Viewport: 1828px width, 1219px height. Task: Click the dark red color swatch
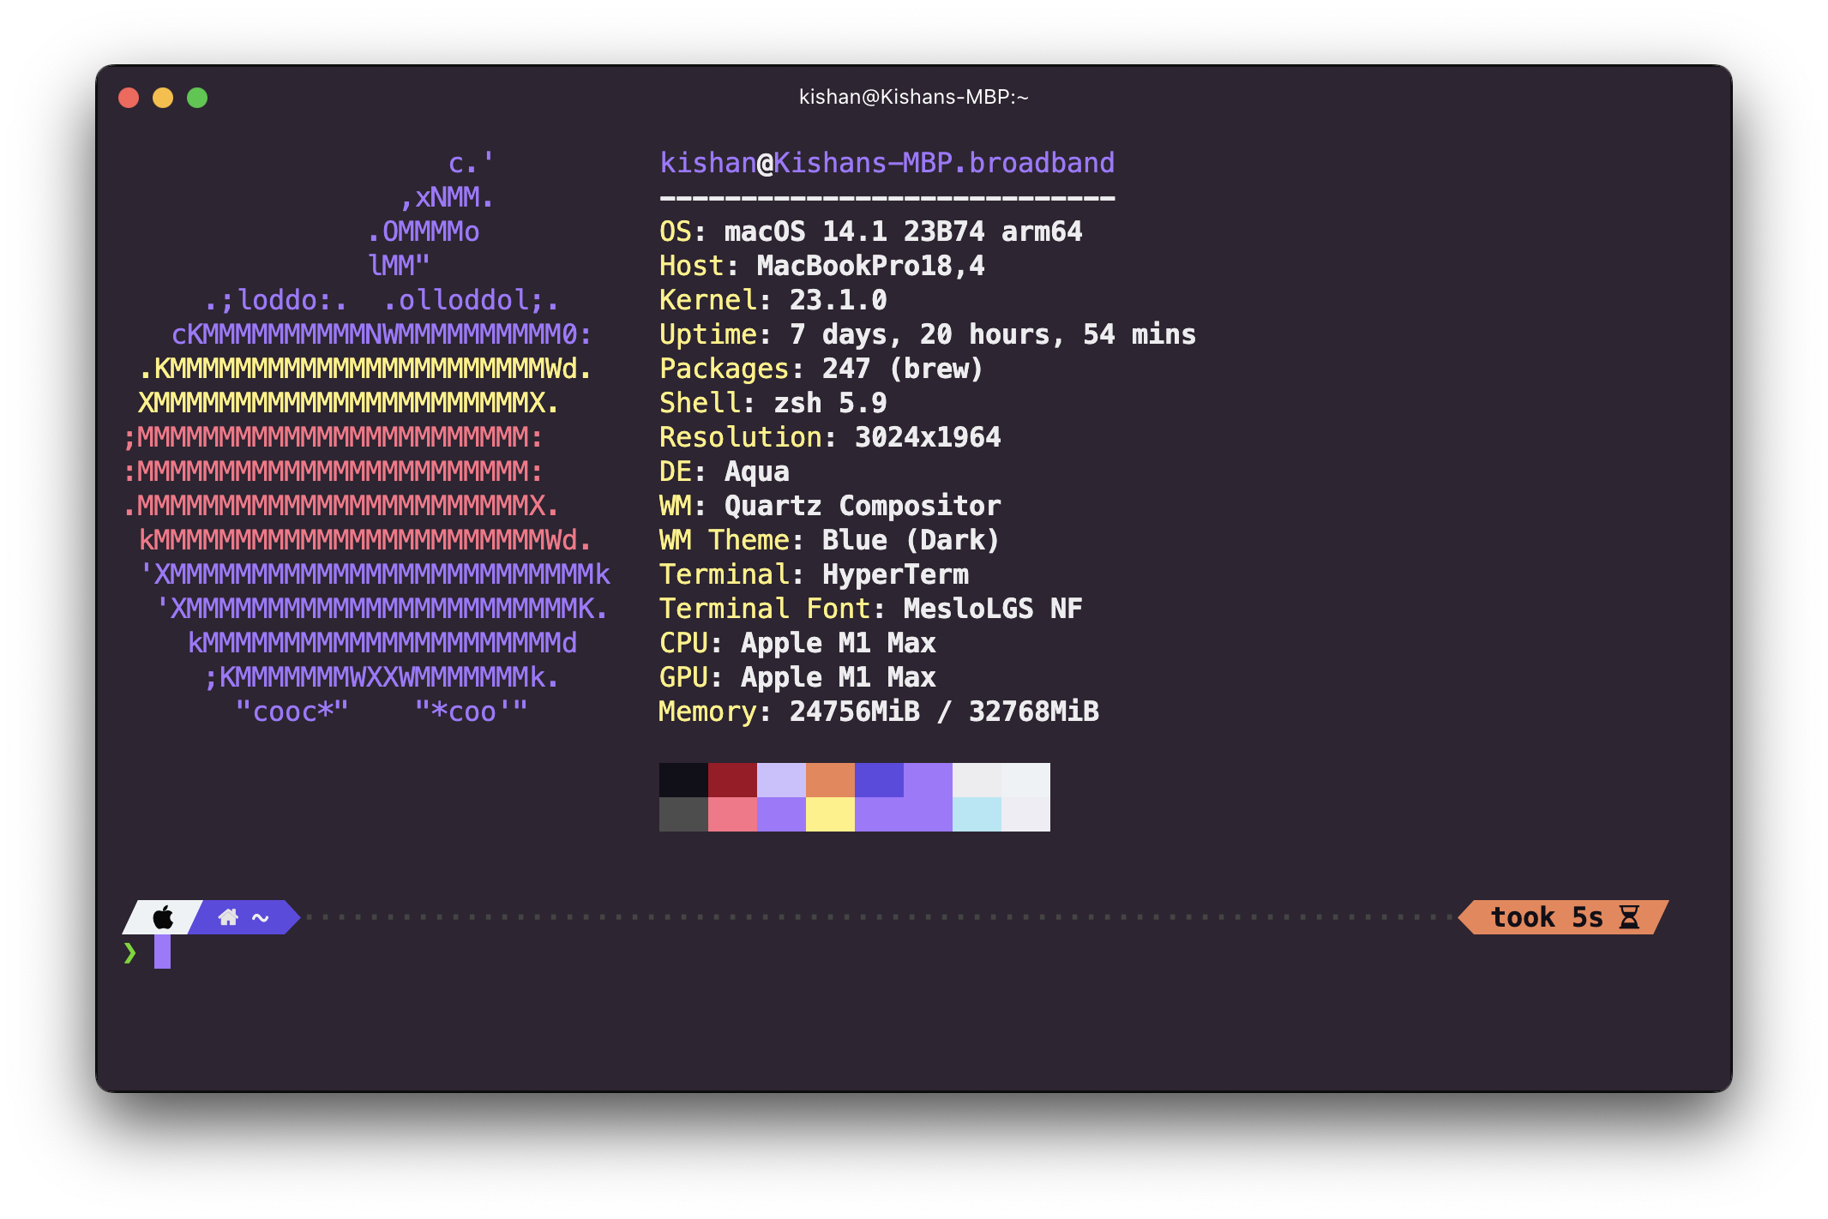click(x=732, y=780)
